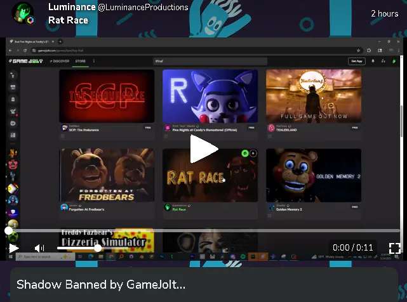Image resolution: width=407 pixels, height=302 pixels.
Task: Open the TEALERLAND game thumbnail
Action: pyautogui.click(x=314, y=96)
